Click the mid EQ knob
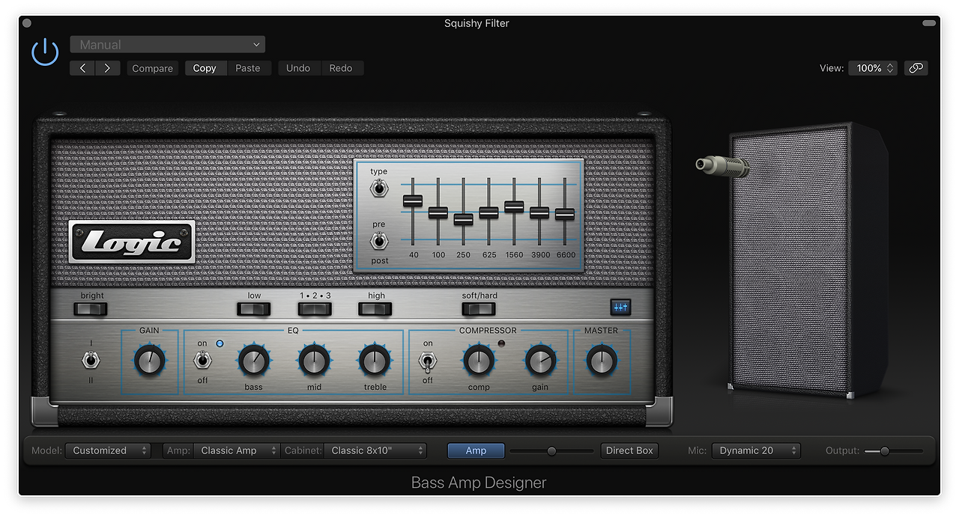This screenshot has height=517, width=959. tap(314, 361)
